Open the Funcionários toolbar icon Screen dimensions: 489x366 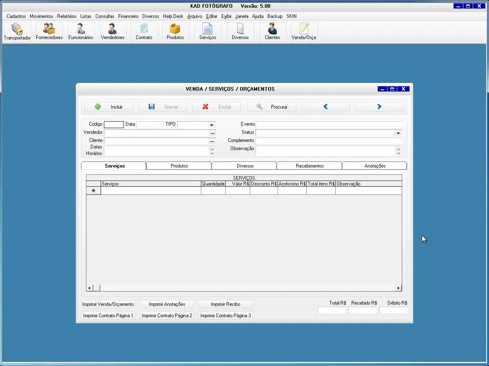pyautogui.click(x=81, y=32)
